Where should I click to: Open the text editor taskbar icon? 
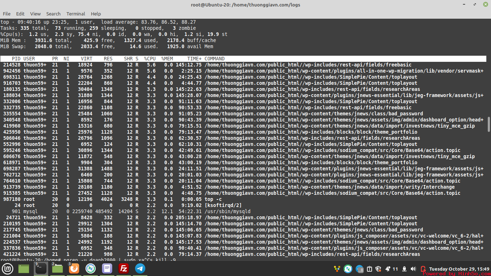[x=107, y=268]
